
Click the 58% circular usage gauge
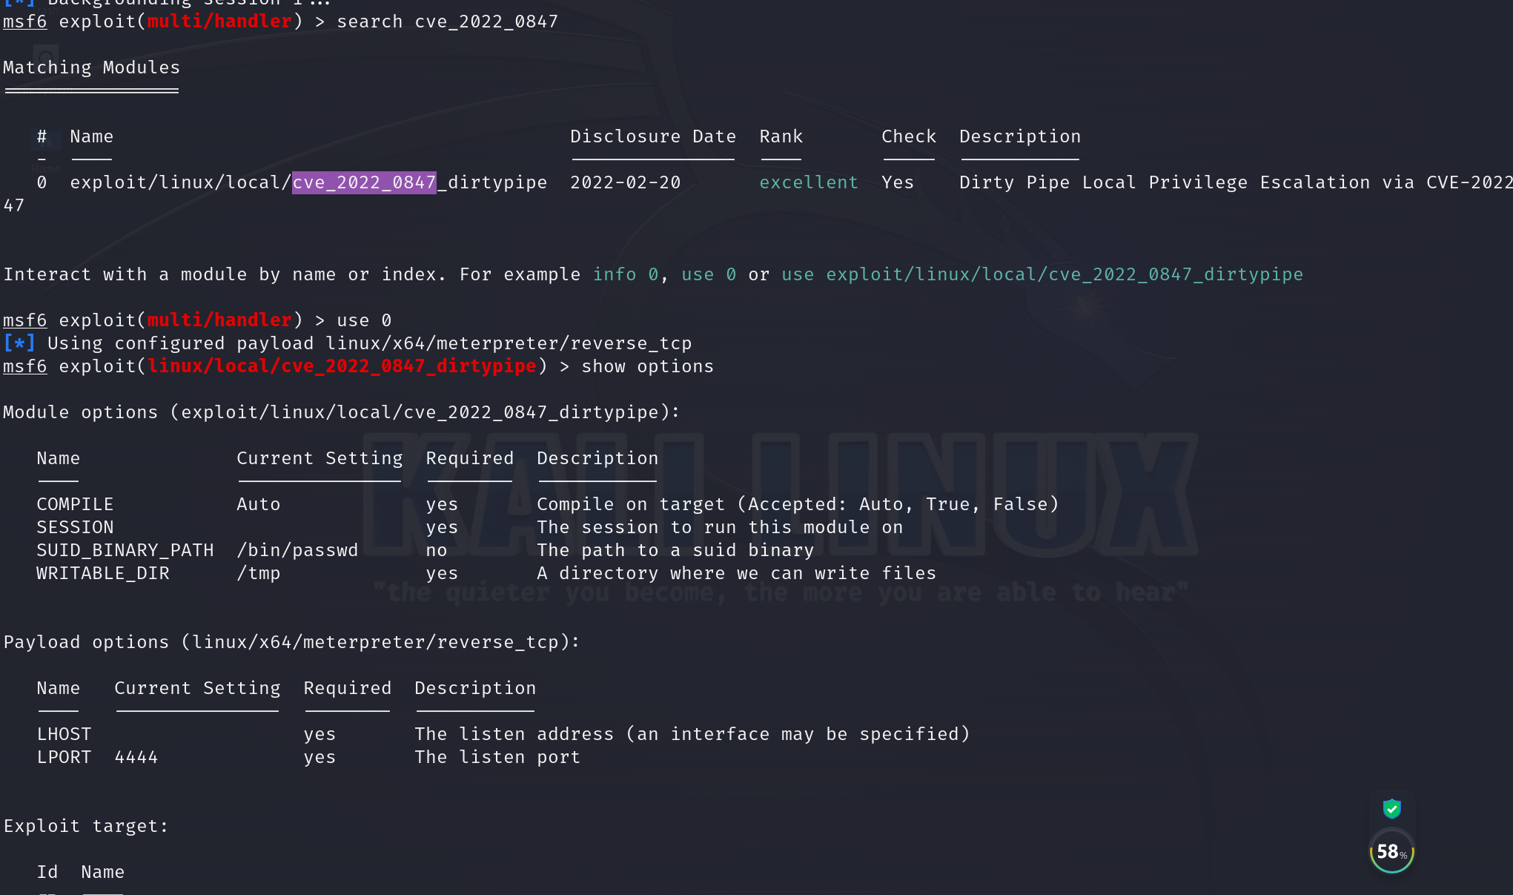coord(1391,852)
